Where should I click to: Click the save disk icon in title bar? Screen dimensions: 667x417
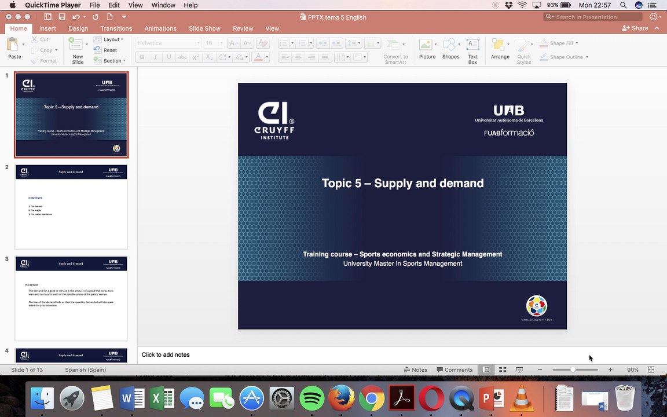(62, 17)
